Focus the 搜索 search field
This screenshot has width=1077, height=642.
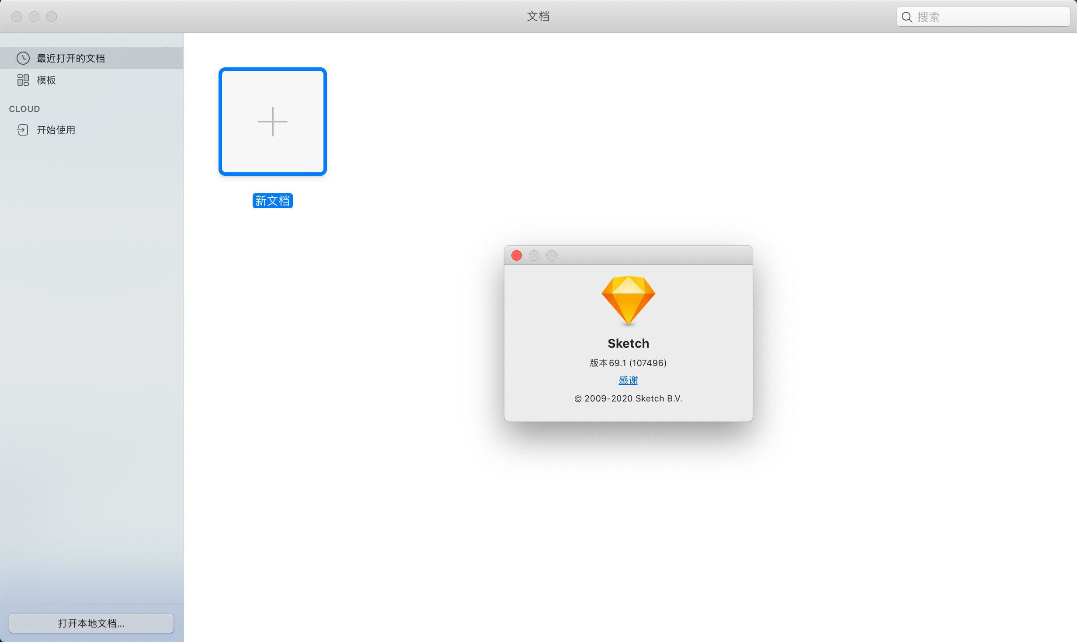(x=983, y=17)
